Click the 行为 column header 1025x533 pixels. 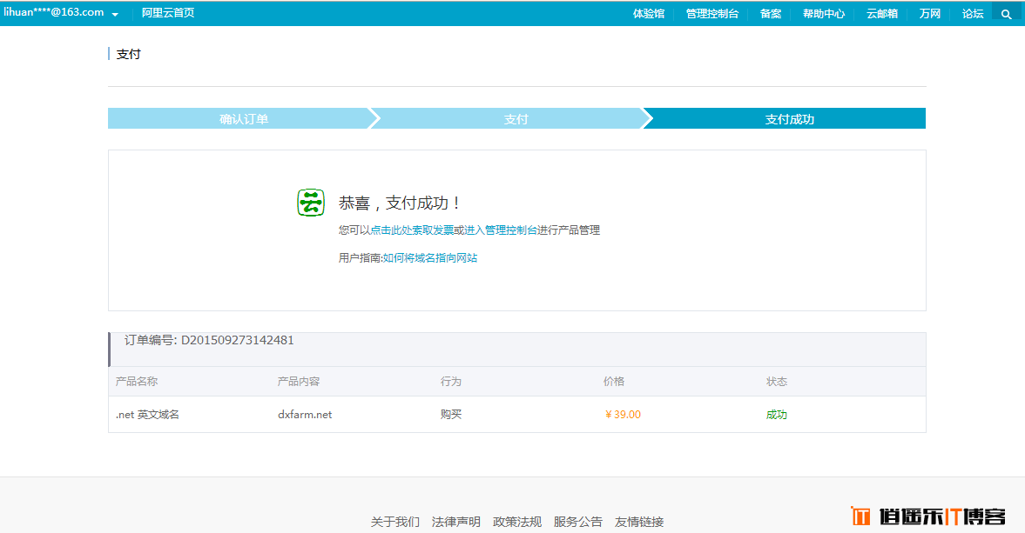coord(451,382)
